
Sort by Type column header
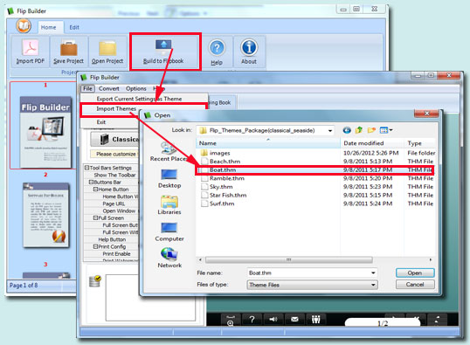[419, 143]
